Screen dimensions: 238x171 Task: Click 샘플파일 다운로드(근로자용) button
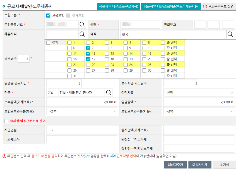point(118,6)
